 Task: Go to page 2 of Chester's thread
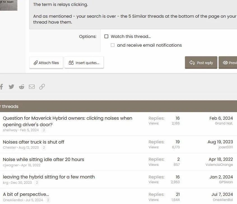44,148
